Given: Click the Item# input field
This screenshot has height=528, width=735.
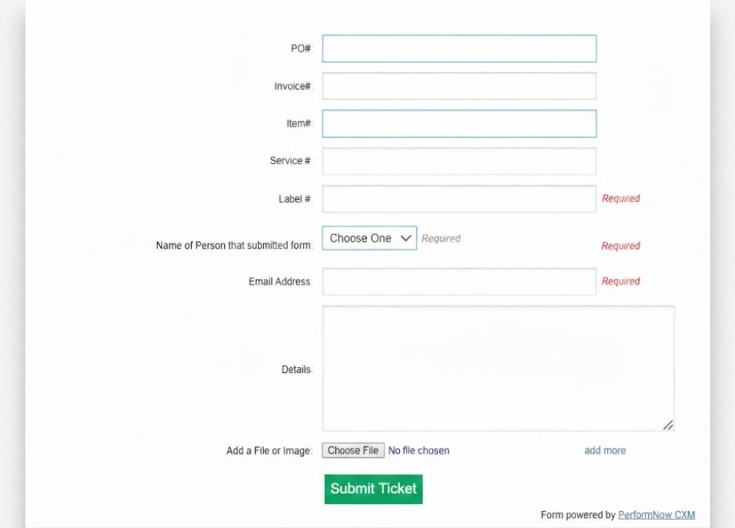Looking at the screenshot, I should [x=459, y=123].
